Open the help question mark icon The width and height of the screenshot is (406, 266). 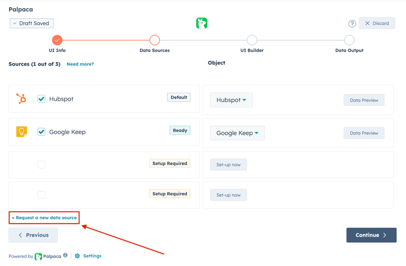[352, 24]
